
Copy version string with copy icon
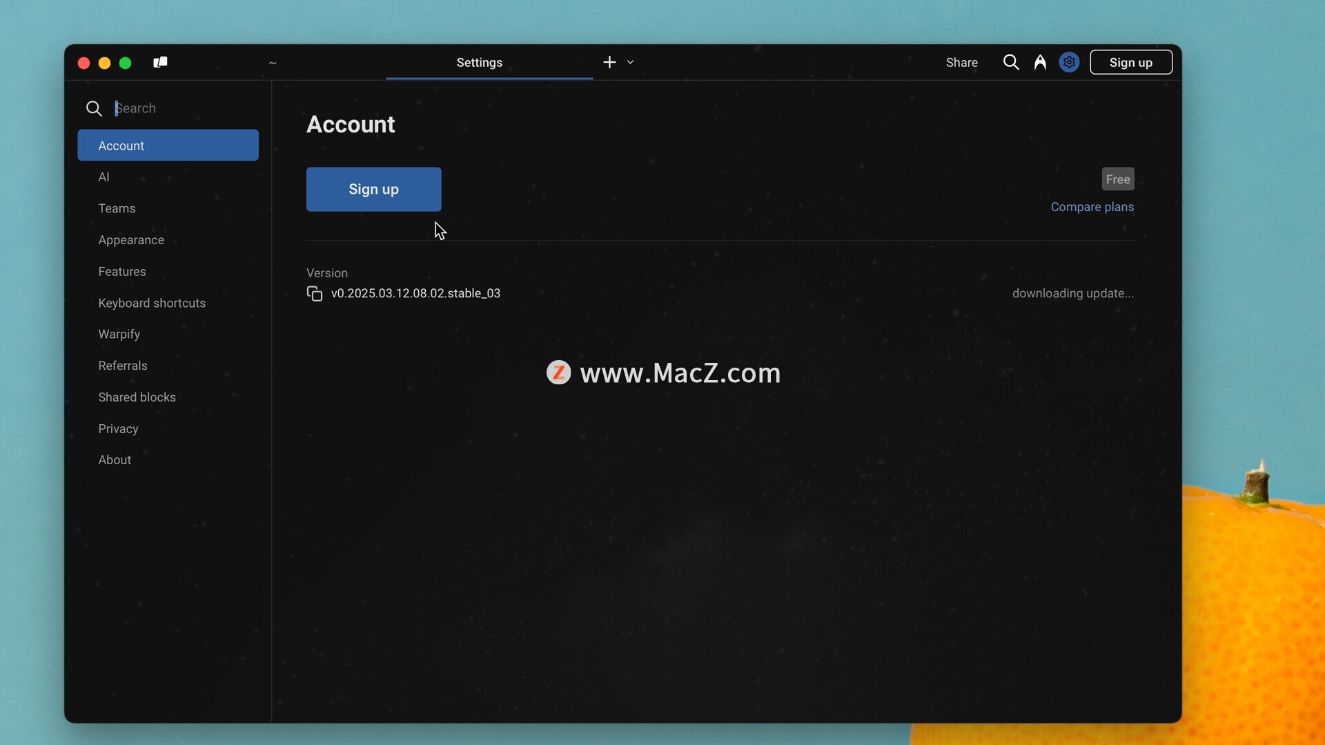[315, 294]
